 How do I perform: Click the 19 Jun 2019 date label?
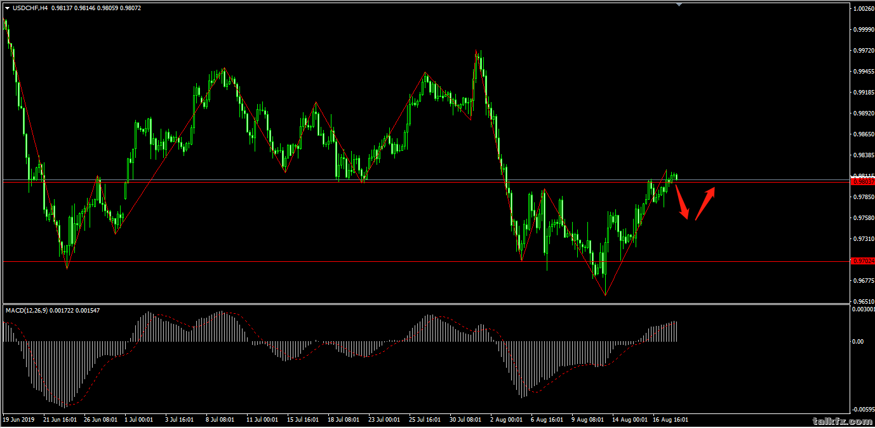18,420
